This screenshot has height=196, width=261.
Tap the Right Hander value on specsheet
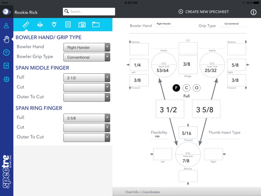[164, 24]
